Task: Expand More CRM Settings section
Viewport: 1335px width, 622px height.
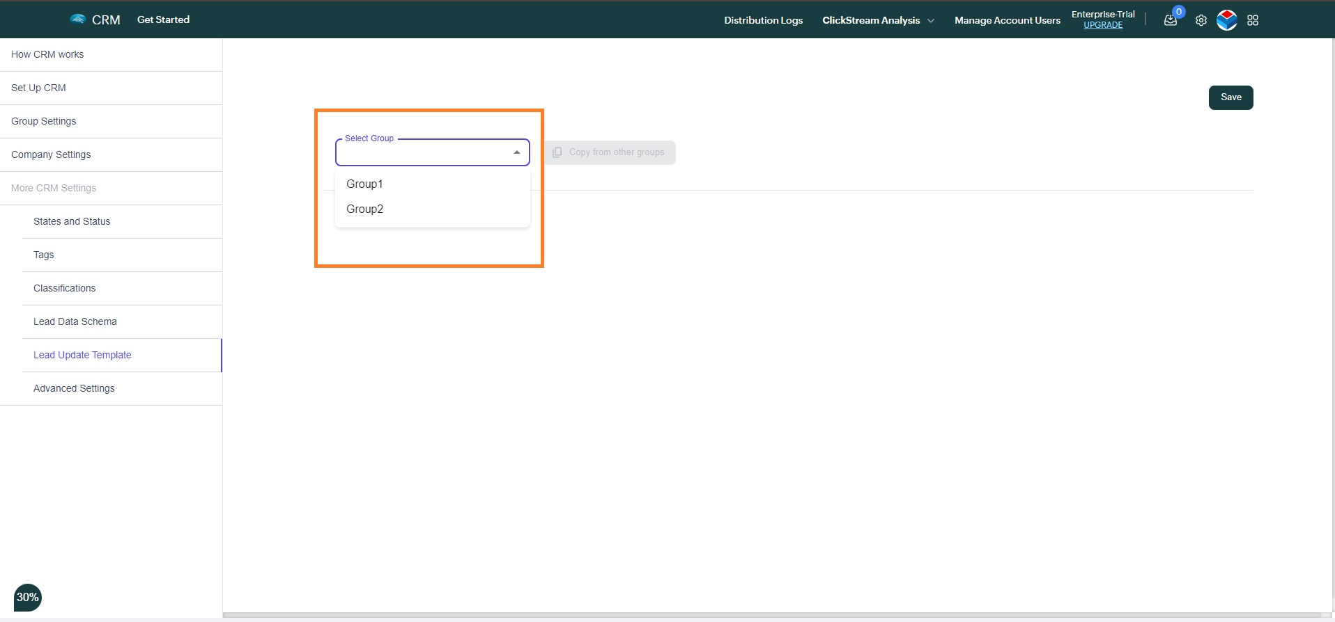Action: (x=111, y=188)
